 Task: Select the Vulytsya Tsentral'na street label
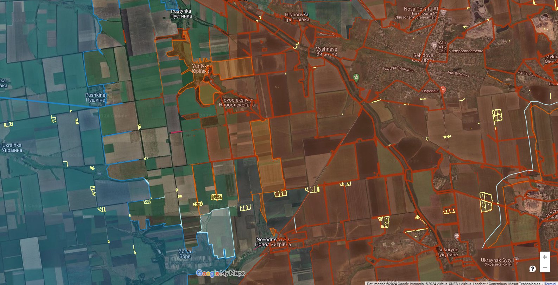click(x=398, y=69)
